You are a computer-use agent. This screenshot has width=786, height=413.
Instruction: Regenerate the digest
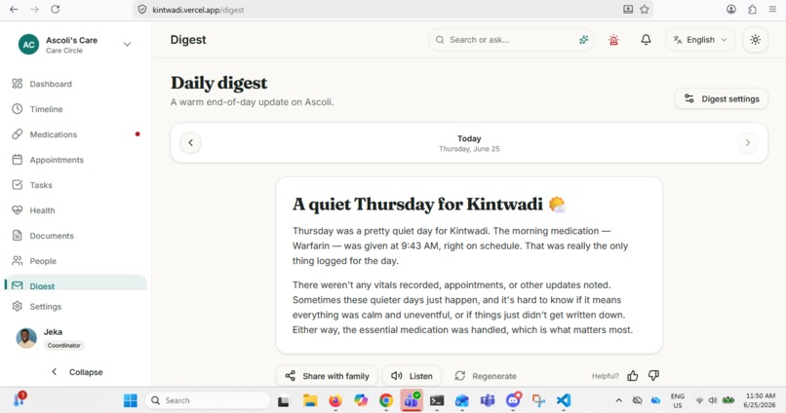(x=486, y=376)
